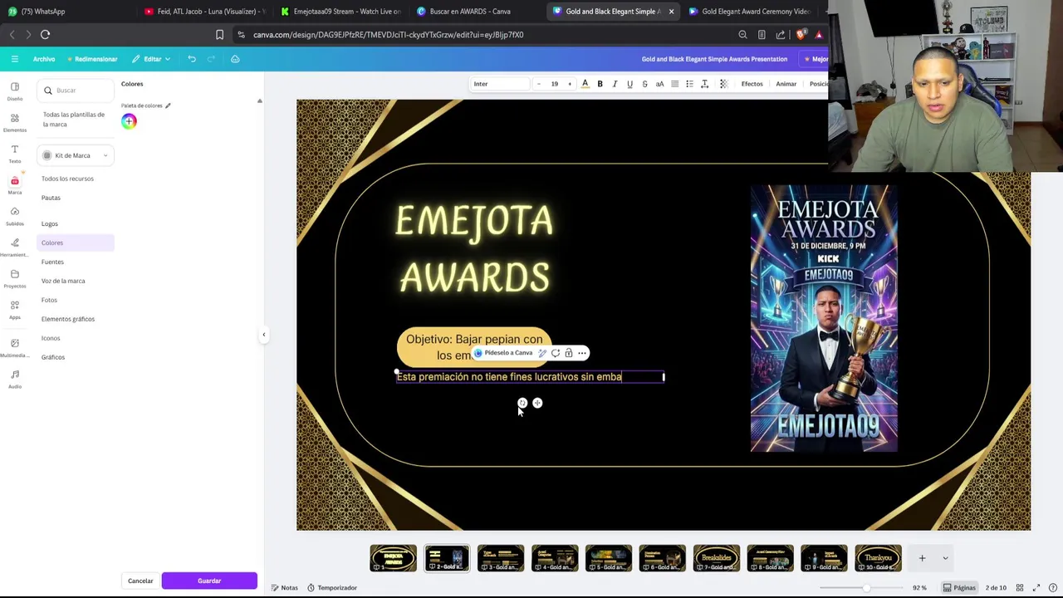This screenshot has width=1063, height=598.
Task: Open text alignment options
Action: point(674,84)
